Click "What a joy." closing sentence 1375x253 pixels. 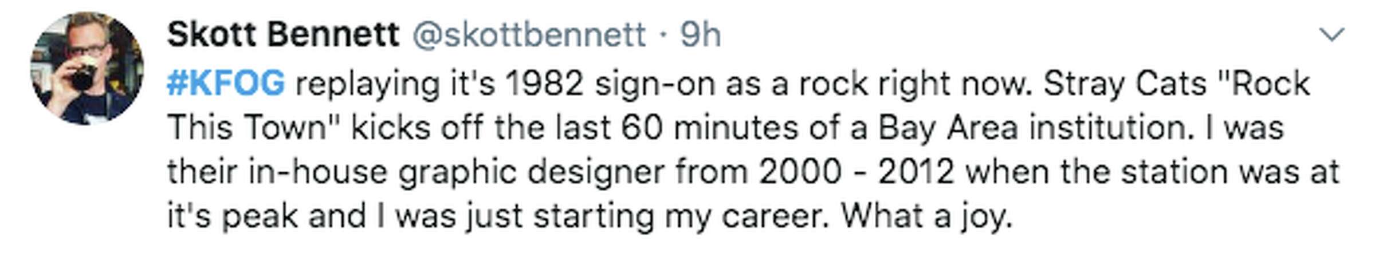(926, 216)
